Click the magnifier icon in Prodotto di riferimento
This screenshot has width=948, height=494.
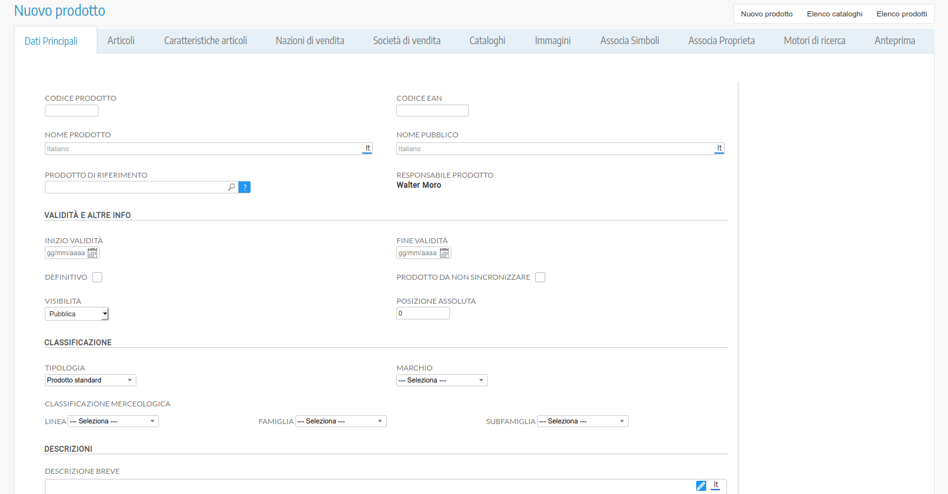[x=231, y=187]
